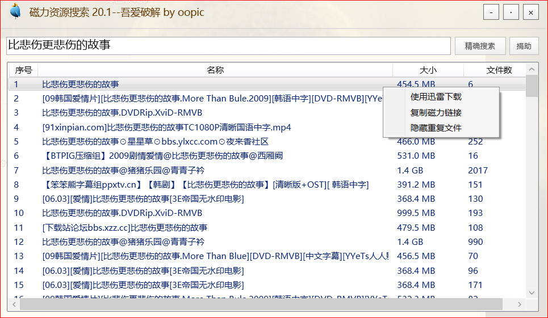548x318 pixels.
Task: Sort results by 序号 column header
Action: pyautogui.click(x=23, y=70)
